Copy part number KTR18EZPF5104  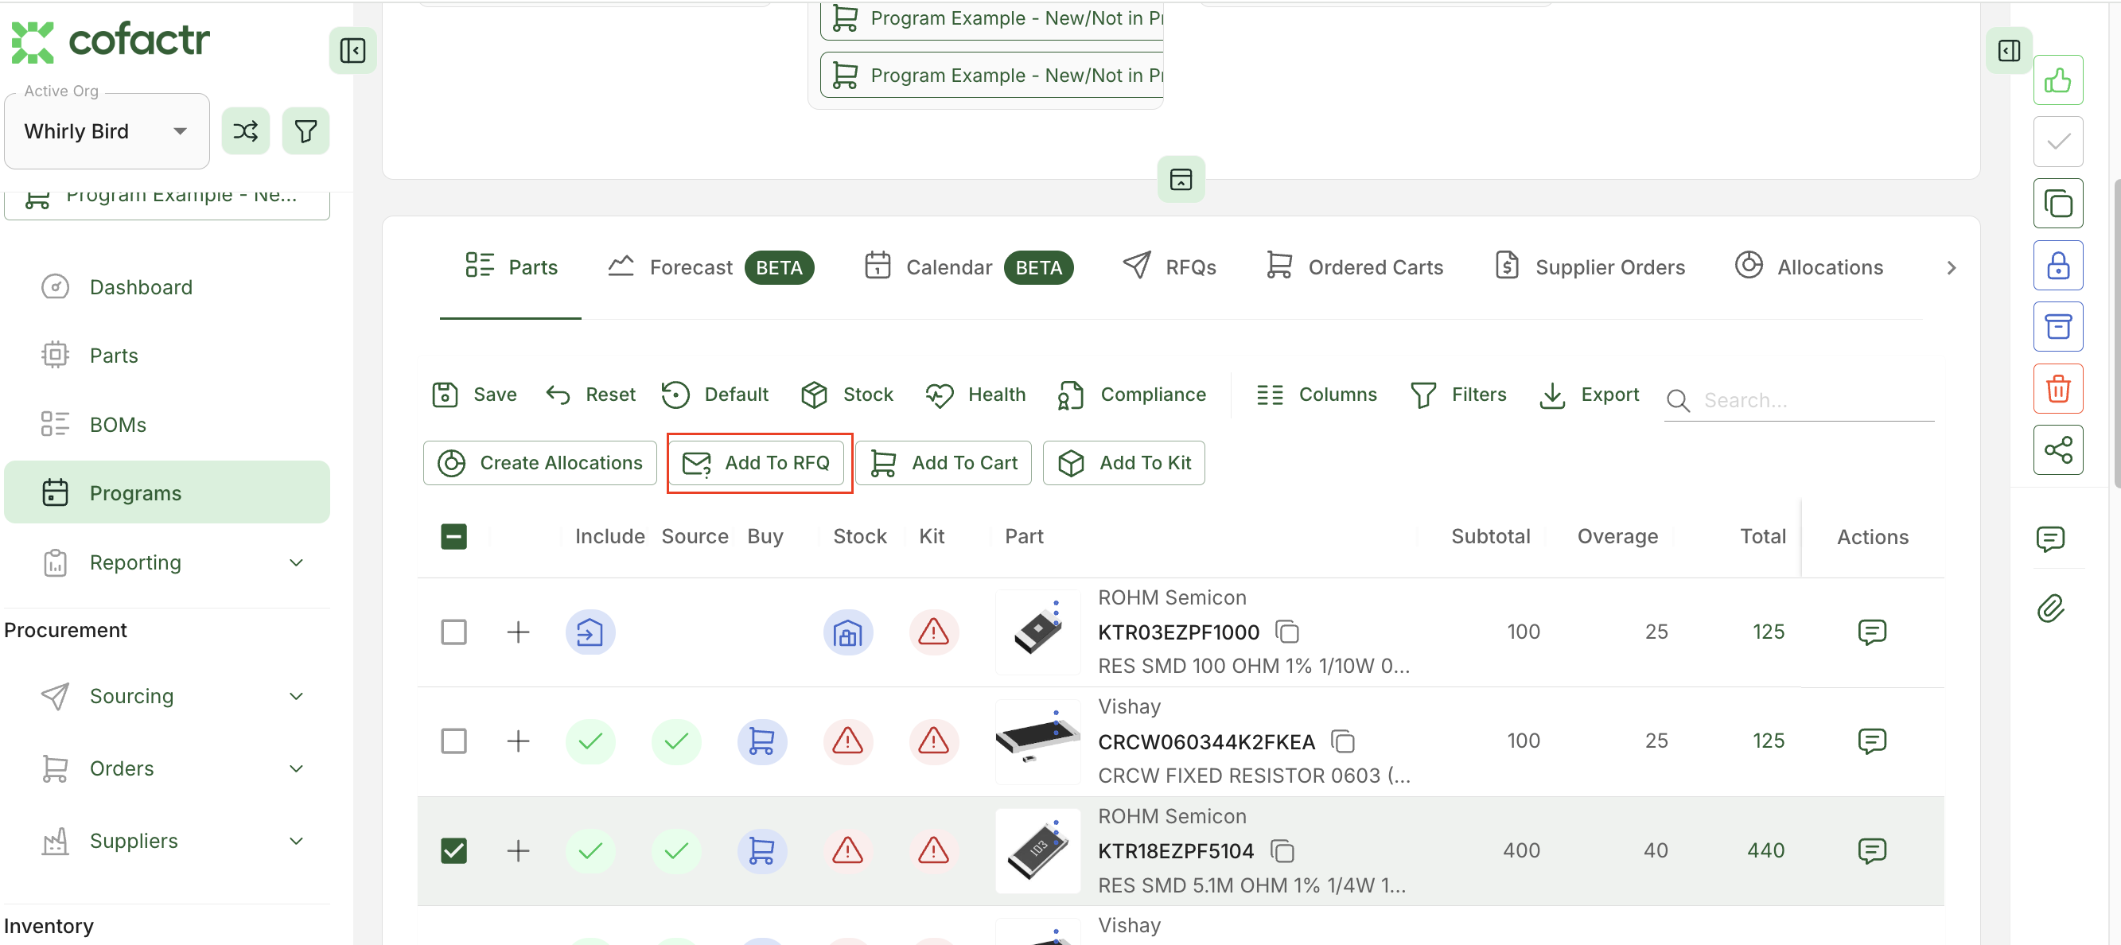click(1282, 851)
